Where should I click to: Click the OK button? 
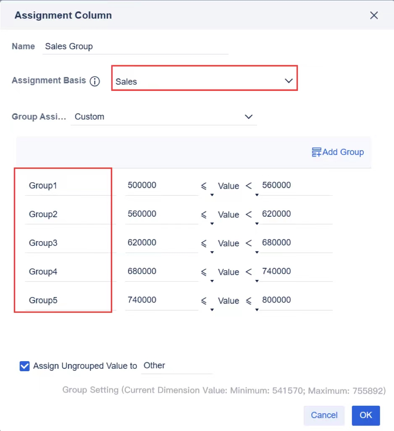365,415
